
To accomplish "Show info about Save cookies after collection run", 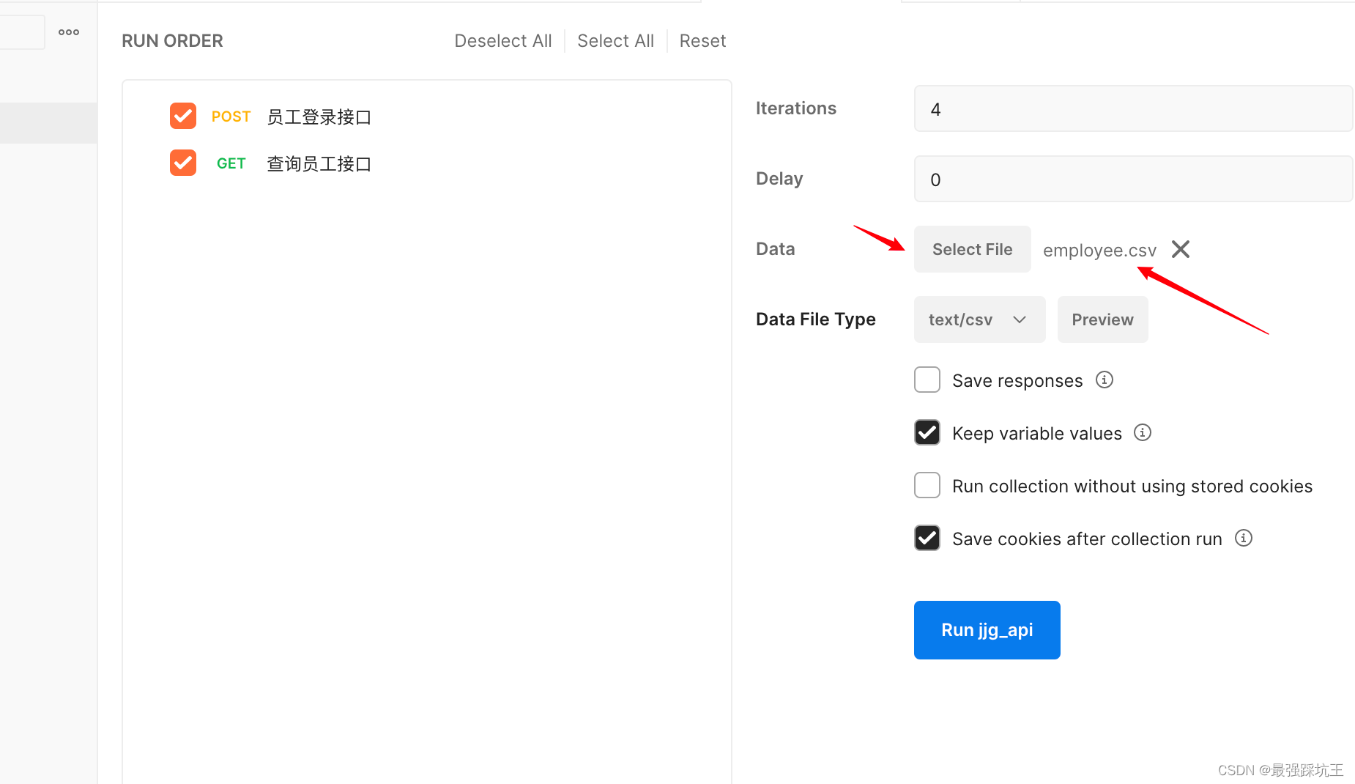I will 1244,538.
